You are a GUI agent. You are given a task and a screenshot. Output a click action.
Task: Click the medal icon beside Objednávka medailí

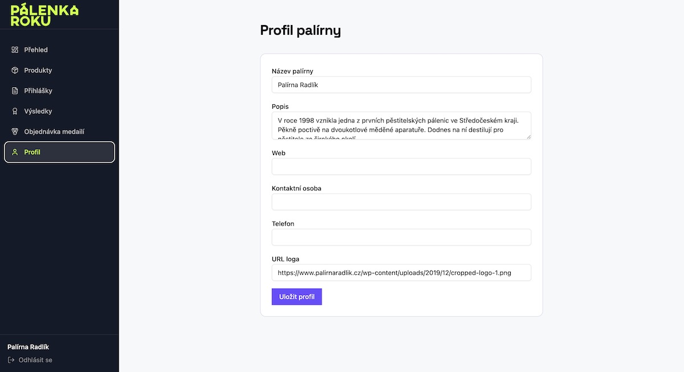click(15, 132)
